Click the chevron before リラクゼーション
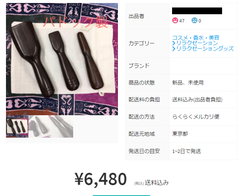This screenshot has width=240, height=196. 174,43
